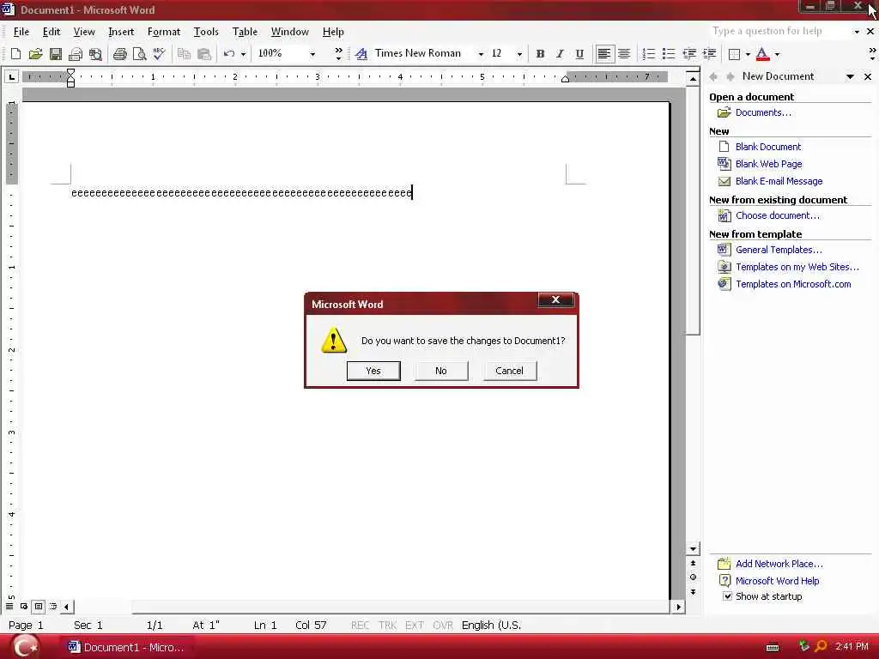
Task: Click the Print Preview icon
Action: click(x=140, y=54)
